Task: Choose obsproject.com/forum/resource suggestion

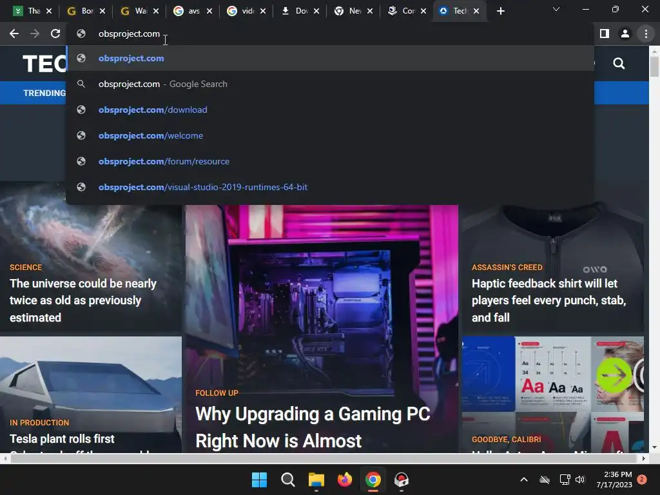Action: click(x=331, y=161)
